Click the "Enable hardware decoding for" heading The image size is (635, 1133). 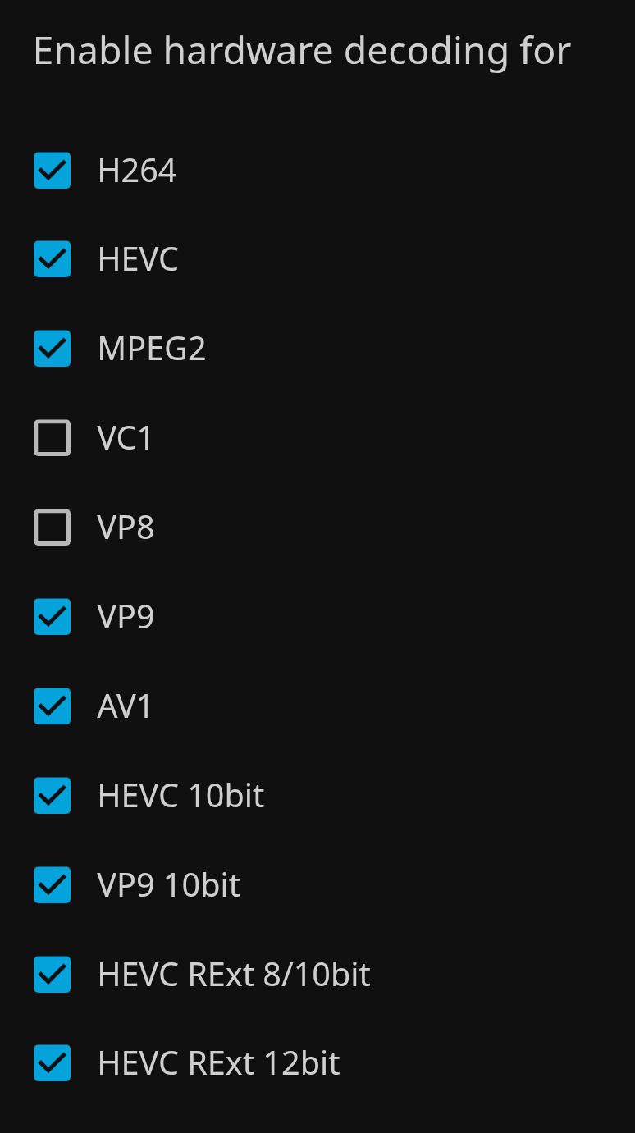302,52
